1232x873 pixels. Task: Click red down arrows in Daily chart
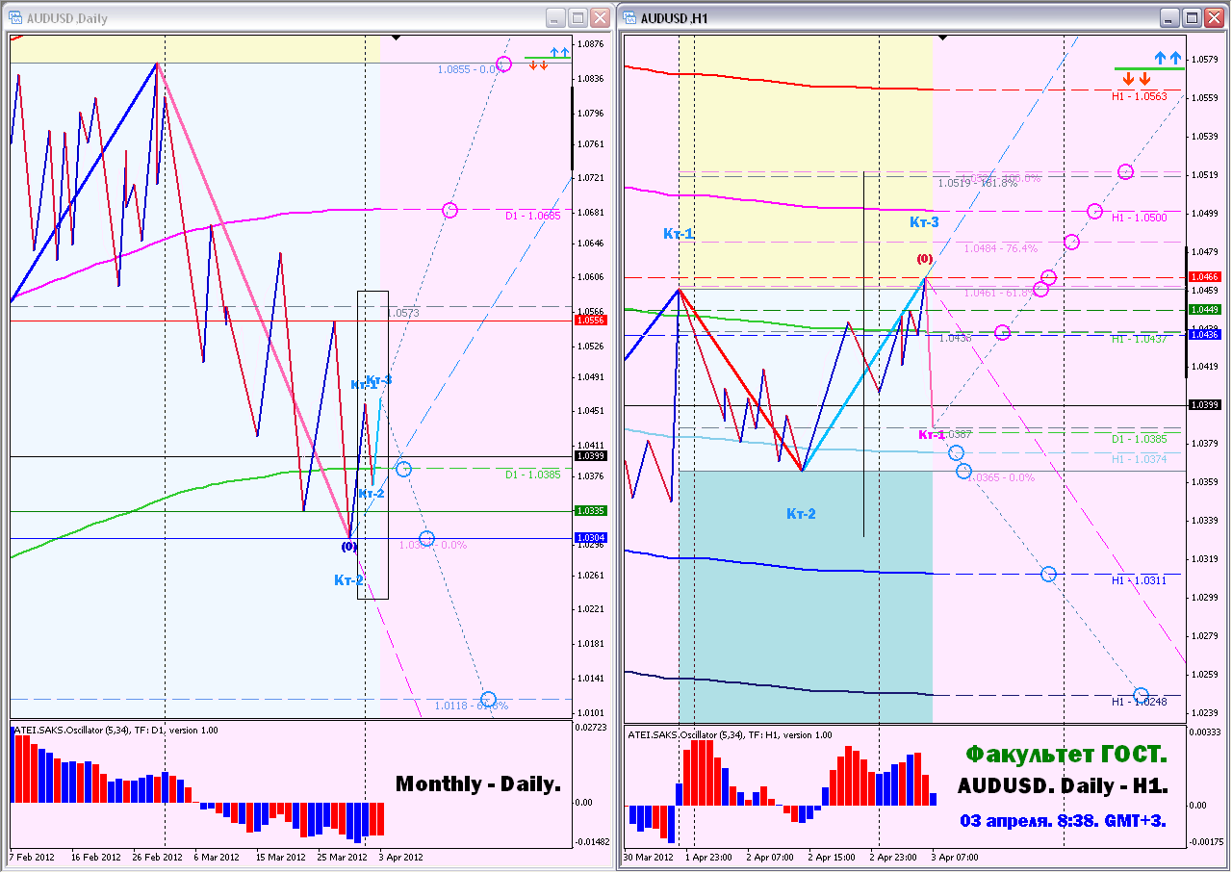(539, 65)
